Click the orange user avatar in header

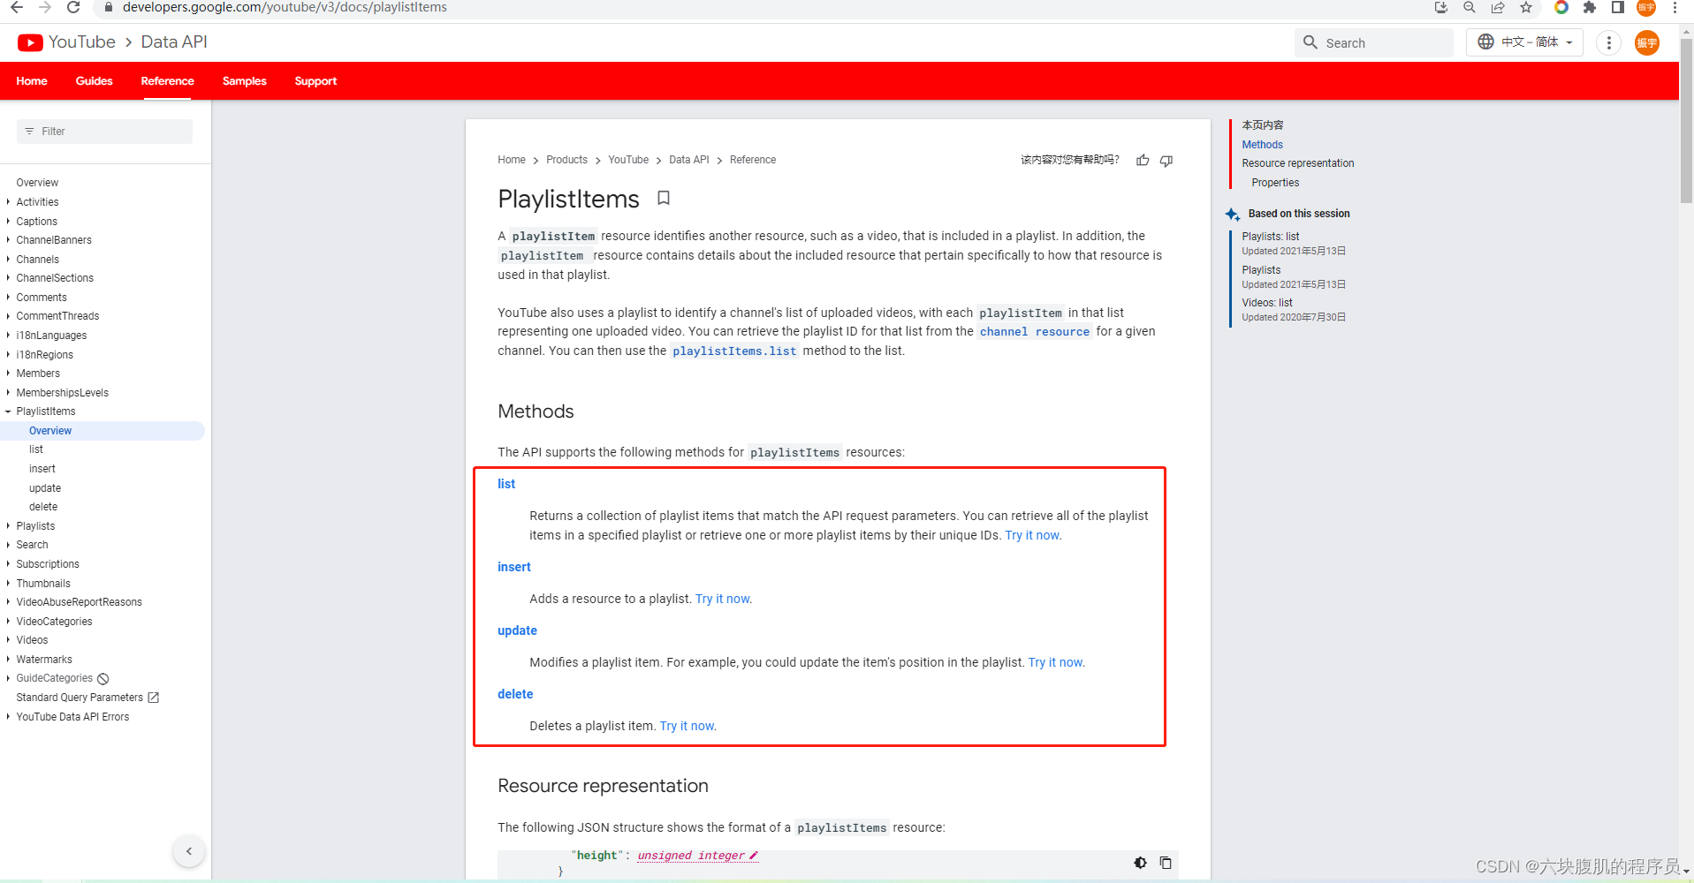1647,42
